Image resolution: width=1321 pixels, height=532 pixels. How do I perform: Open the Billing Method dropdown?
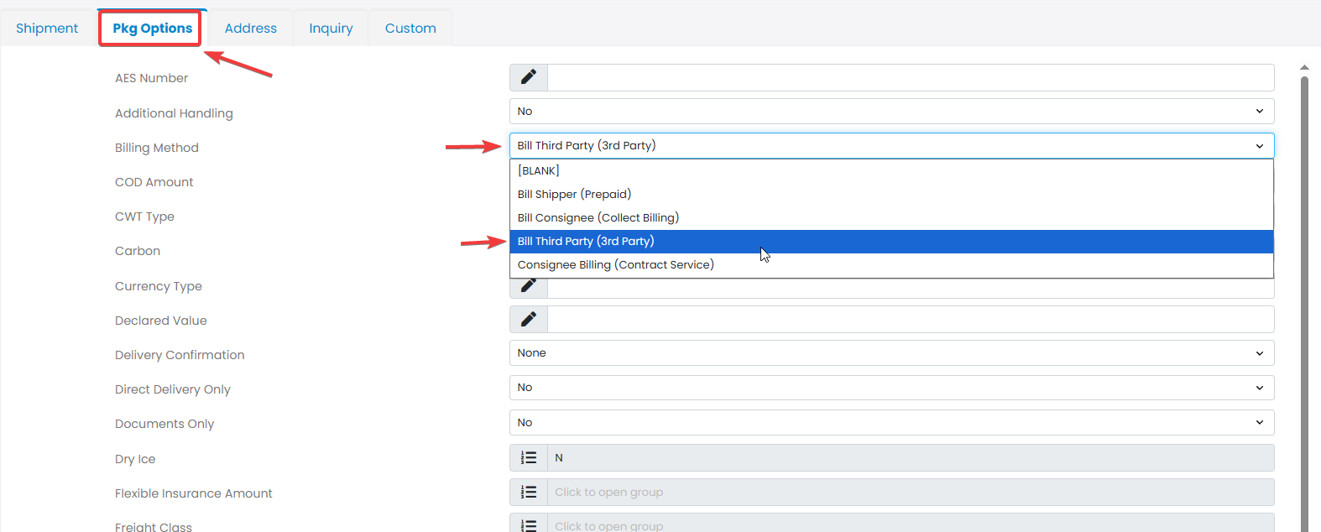click(891, 145)
